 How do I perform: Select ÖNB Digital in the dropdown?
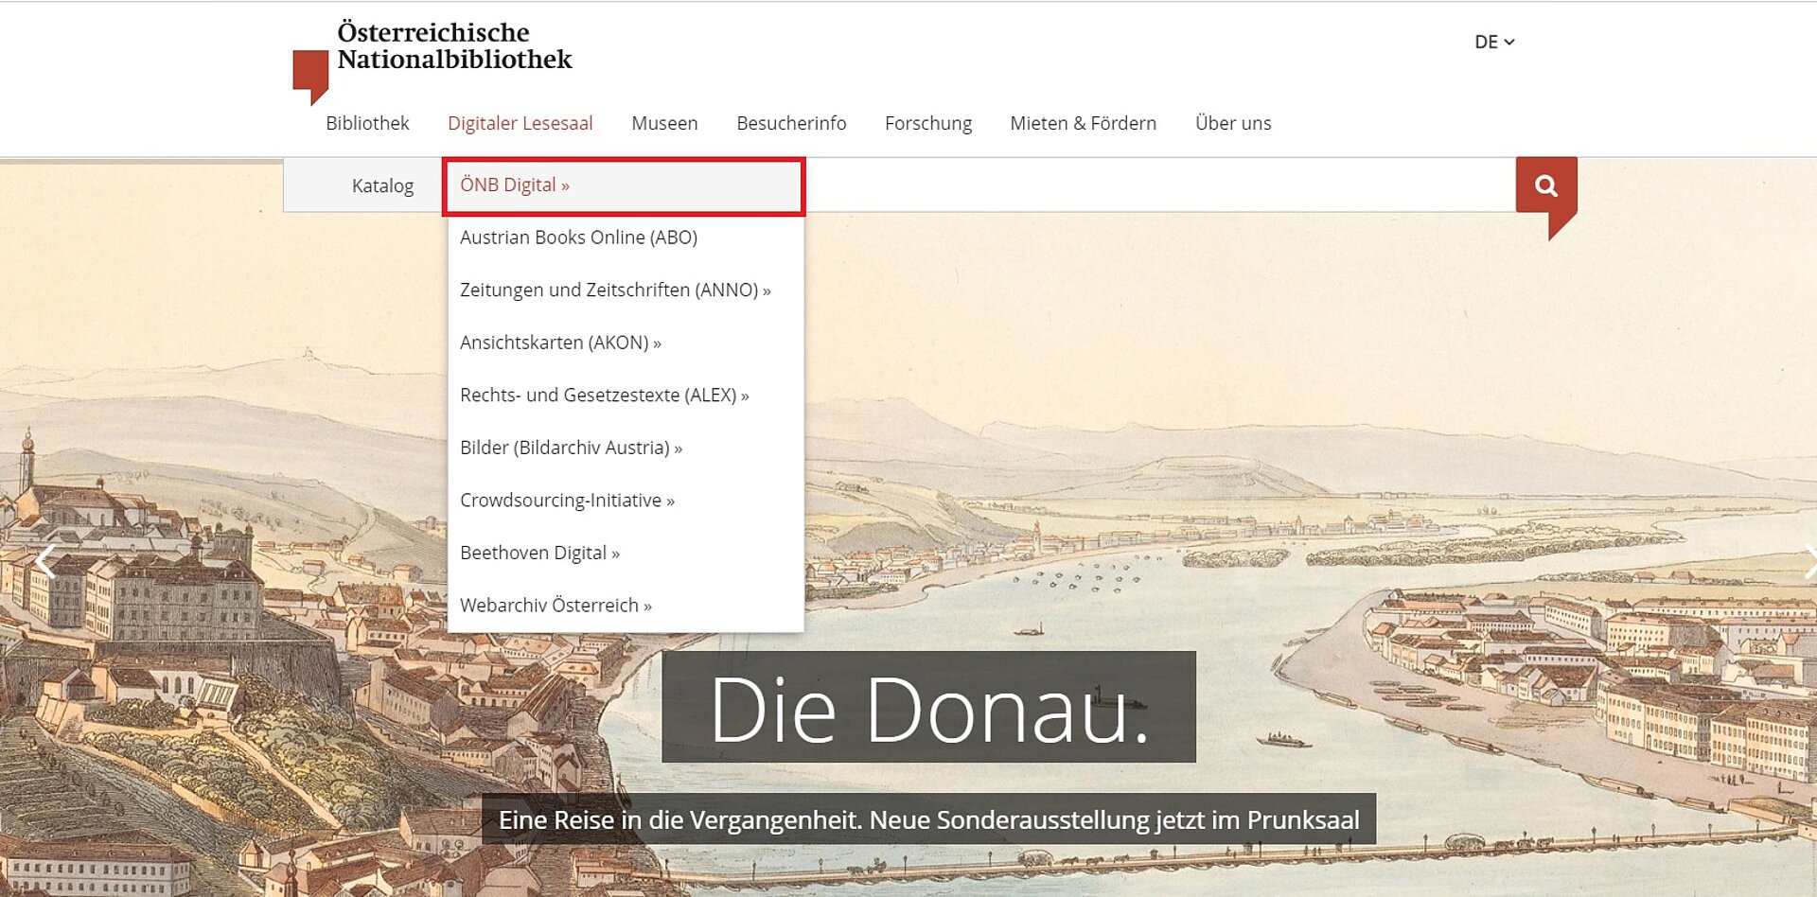tap(624, 185)
